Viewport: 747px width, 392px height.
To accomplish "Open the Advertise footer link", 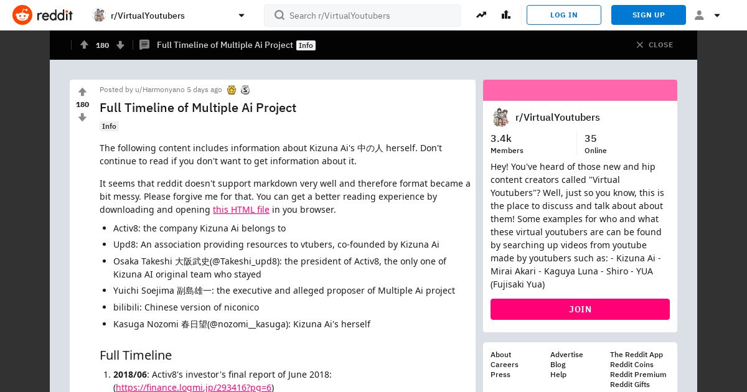I will click(566, 355).
